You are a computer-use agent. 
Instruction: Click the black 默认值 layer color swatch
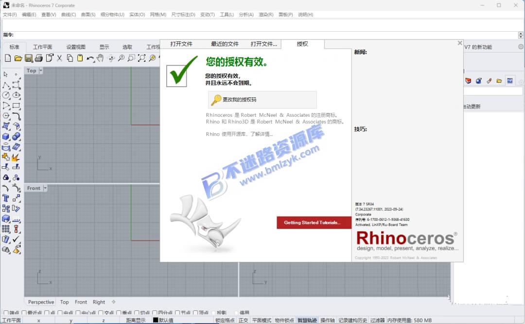(x=156, y=320)
